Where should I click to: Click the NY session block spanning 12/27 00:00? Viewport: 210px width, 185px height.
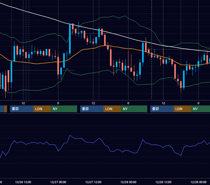(64, 109)
